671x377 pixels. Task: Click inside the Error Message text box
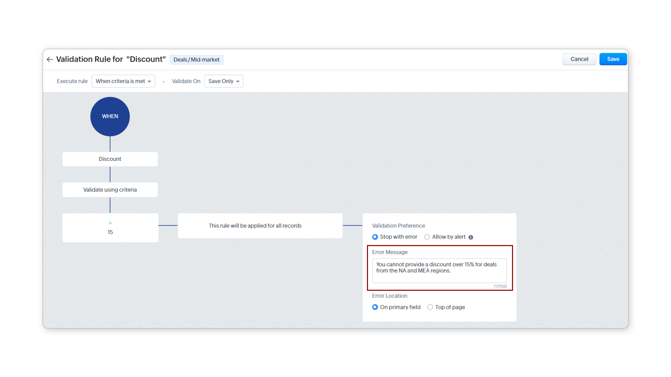(x=439, y=271)
